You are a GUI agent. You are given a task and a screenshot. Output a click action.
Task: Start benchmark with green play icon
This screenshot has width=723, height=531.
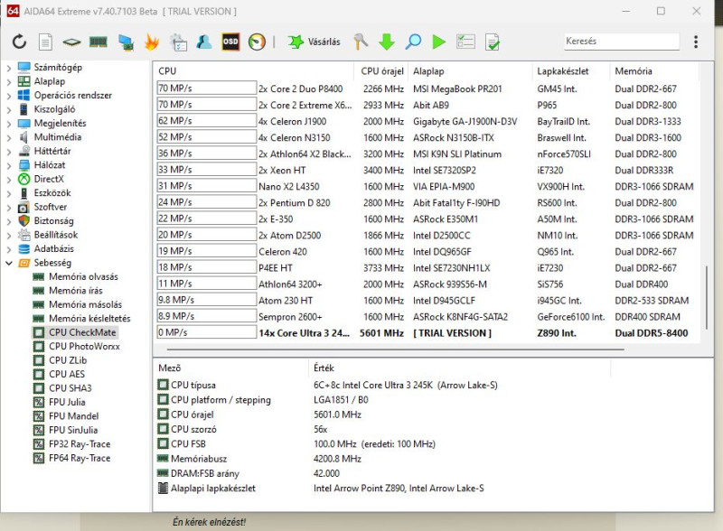click(x=439, y=42)
